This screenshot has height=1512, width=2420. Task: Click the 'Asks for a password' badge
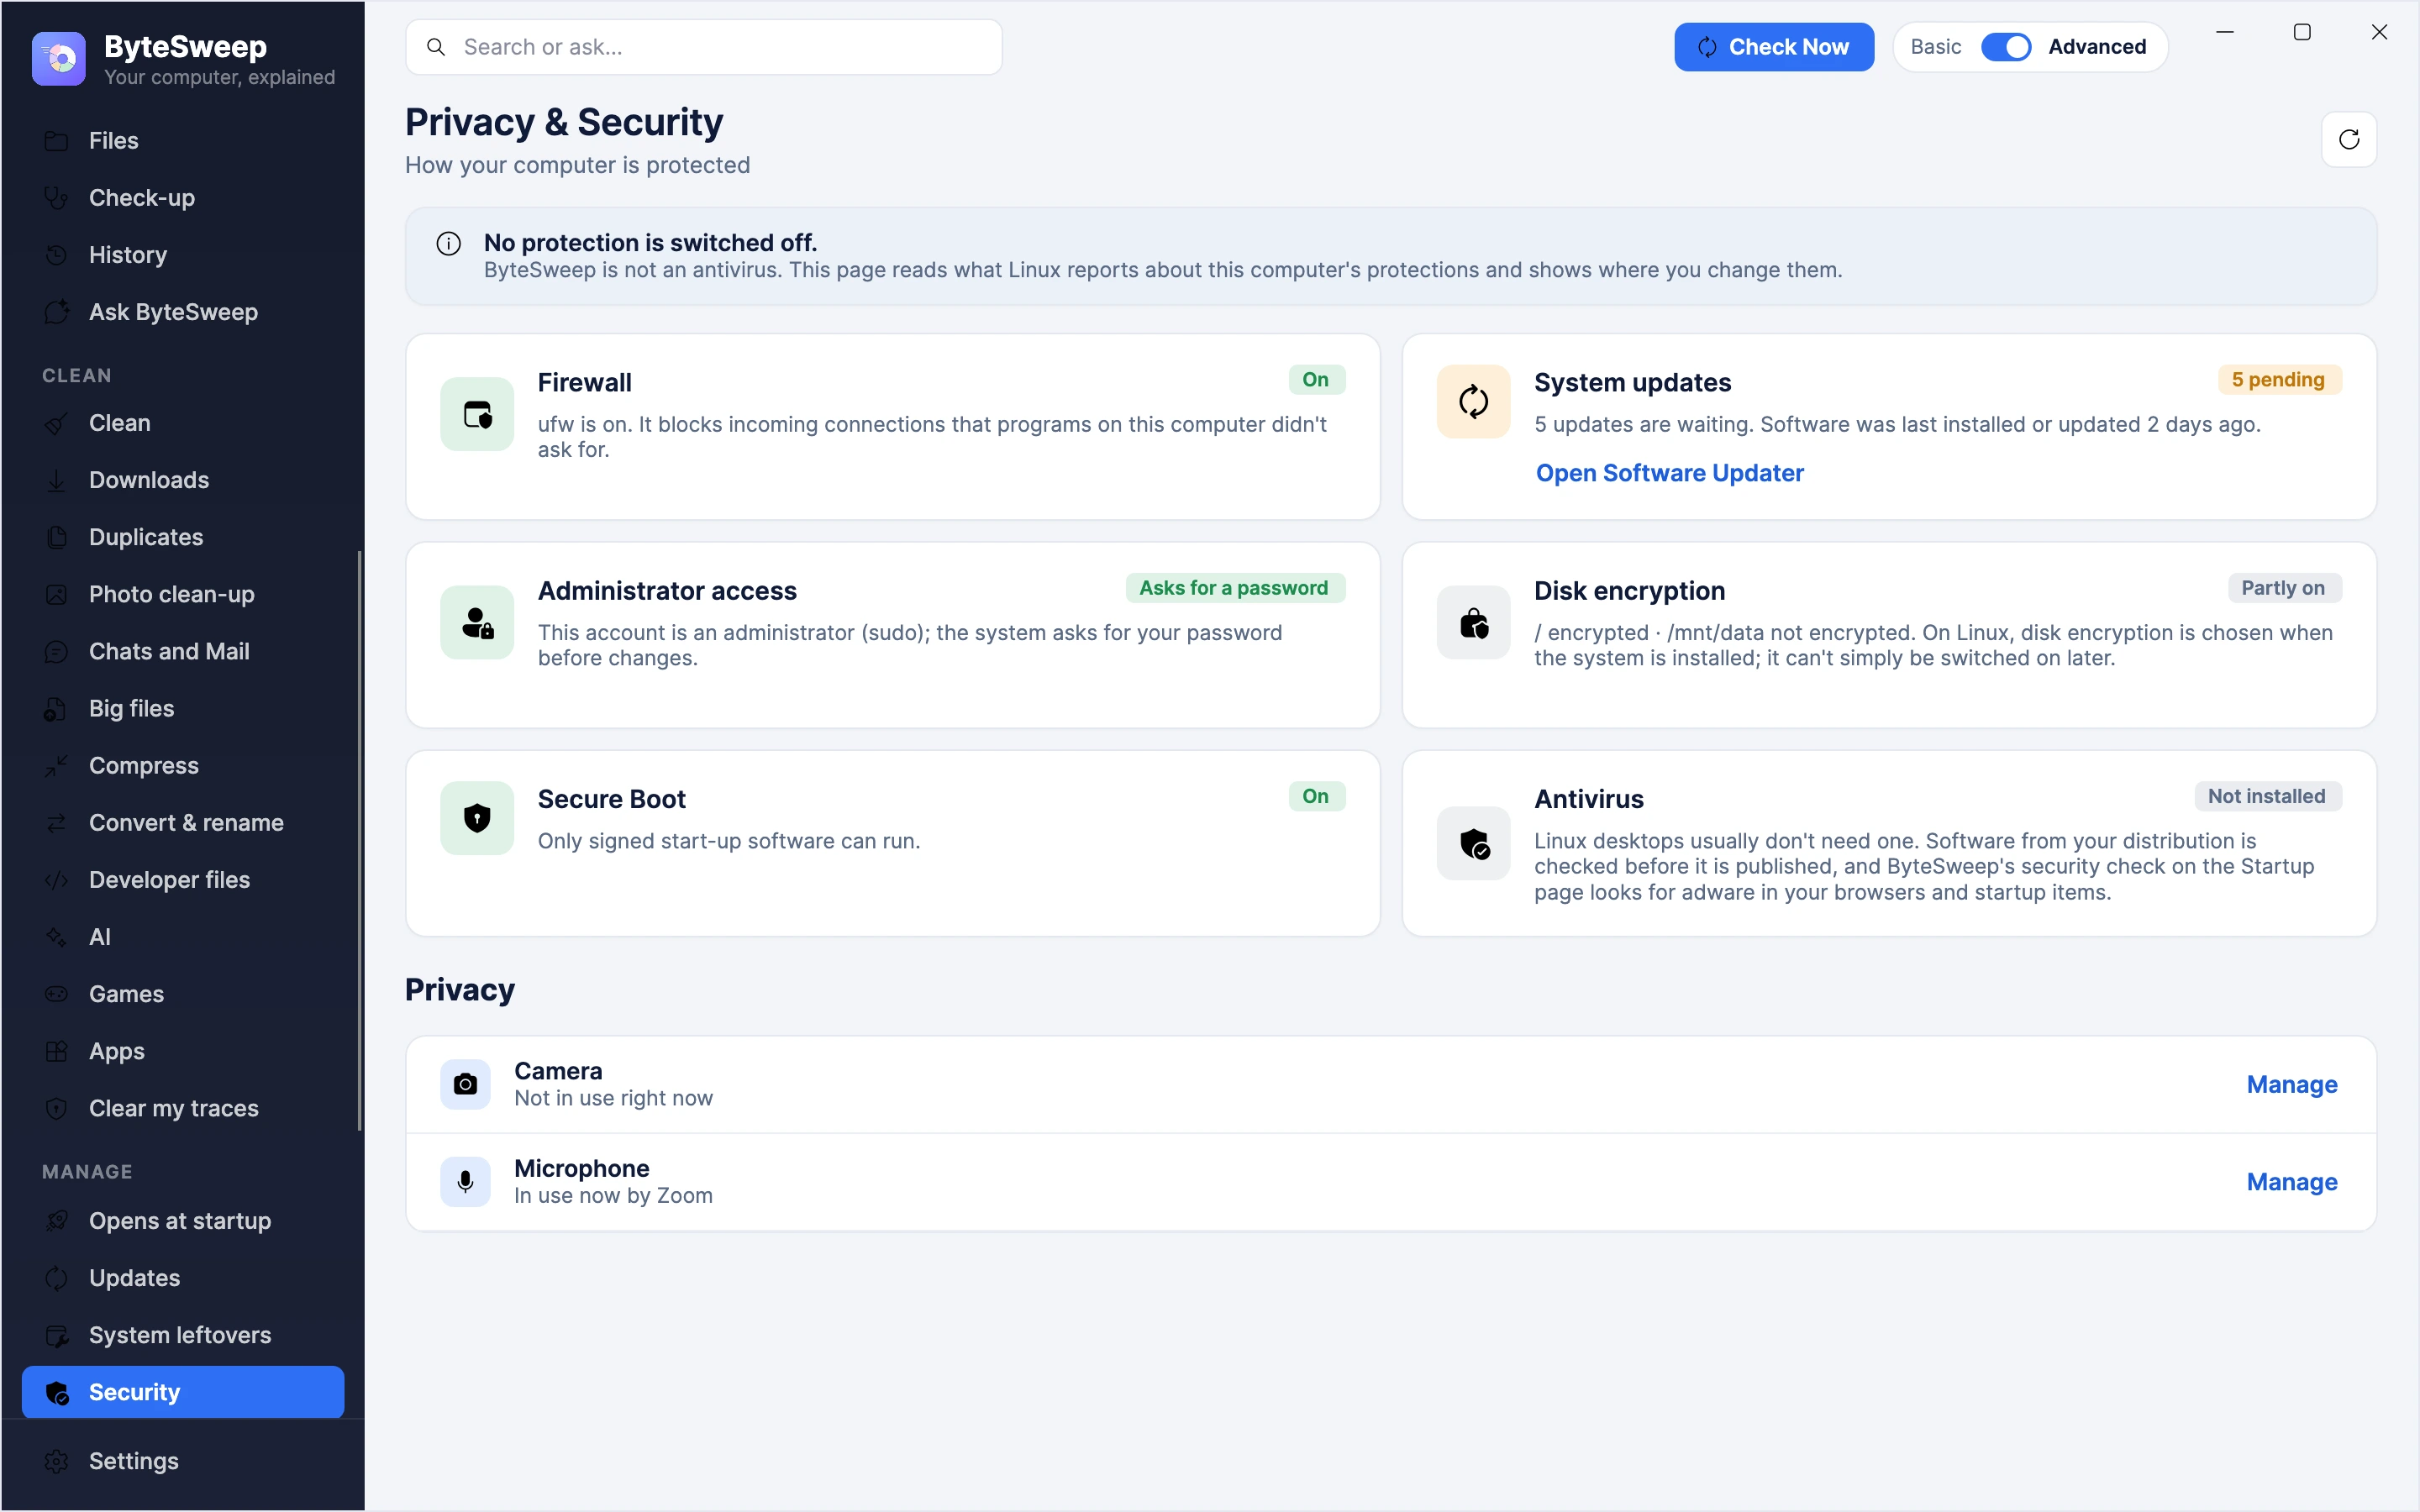click(1234, 588)
